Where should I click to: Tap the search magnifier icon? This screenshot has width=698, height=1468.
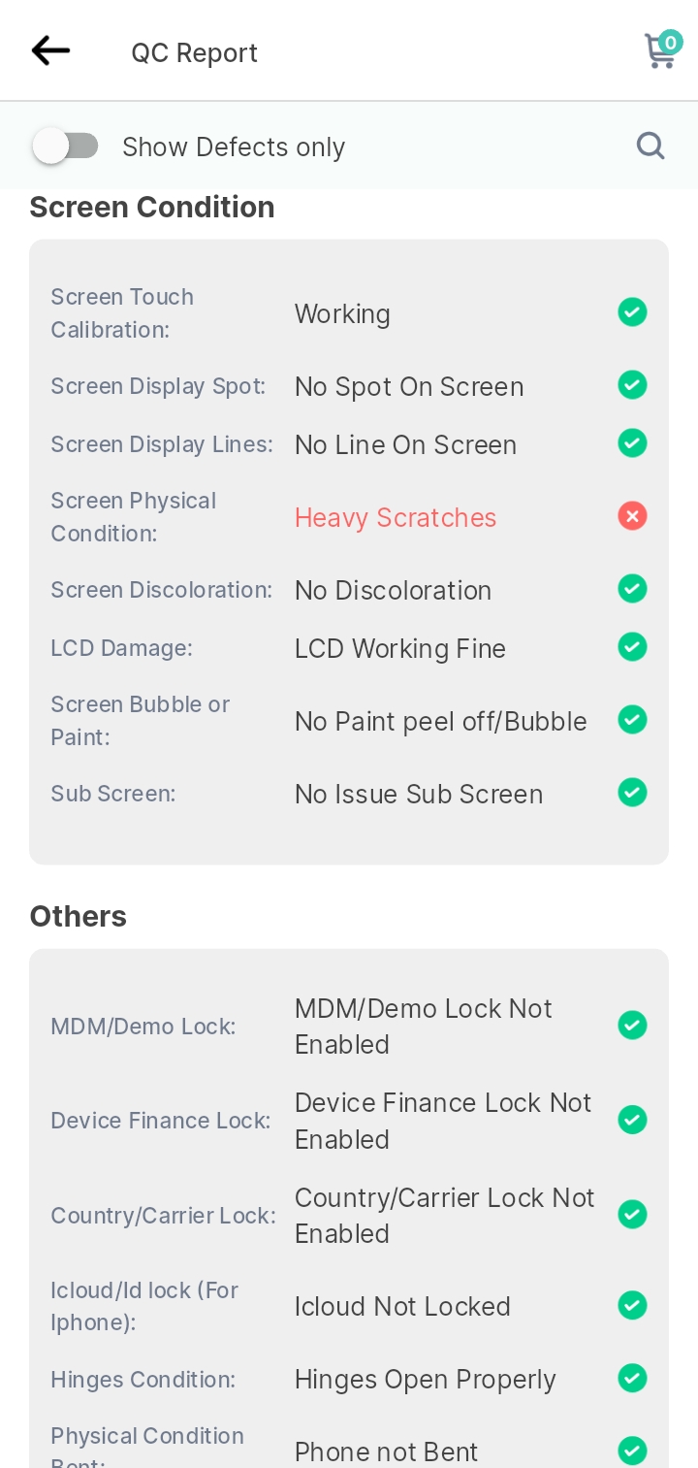[x=650, y=146]
